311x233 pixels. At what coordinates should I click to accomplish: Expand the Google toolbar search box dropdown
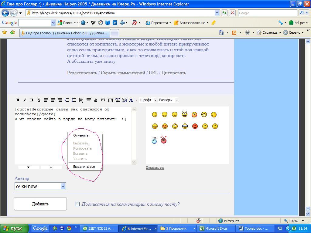[53, 23]
